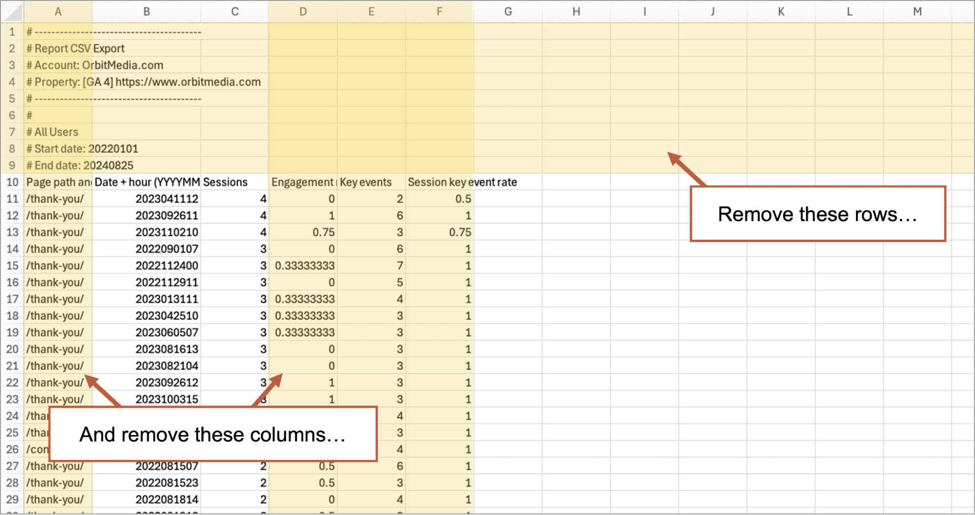Click session rate 0.75 in row 13
Viewport: 975px width, 515px height.
pos(439,232)
